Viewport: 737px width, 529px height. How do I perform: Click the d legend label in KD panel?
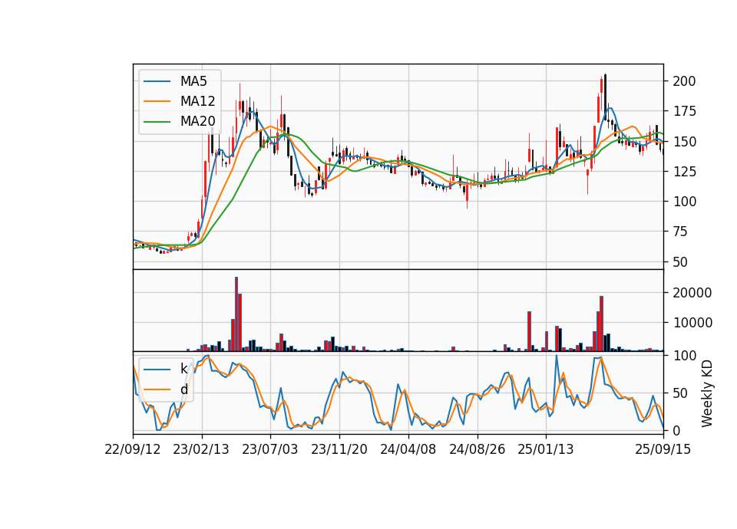click(x=183, y=389)
